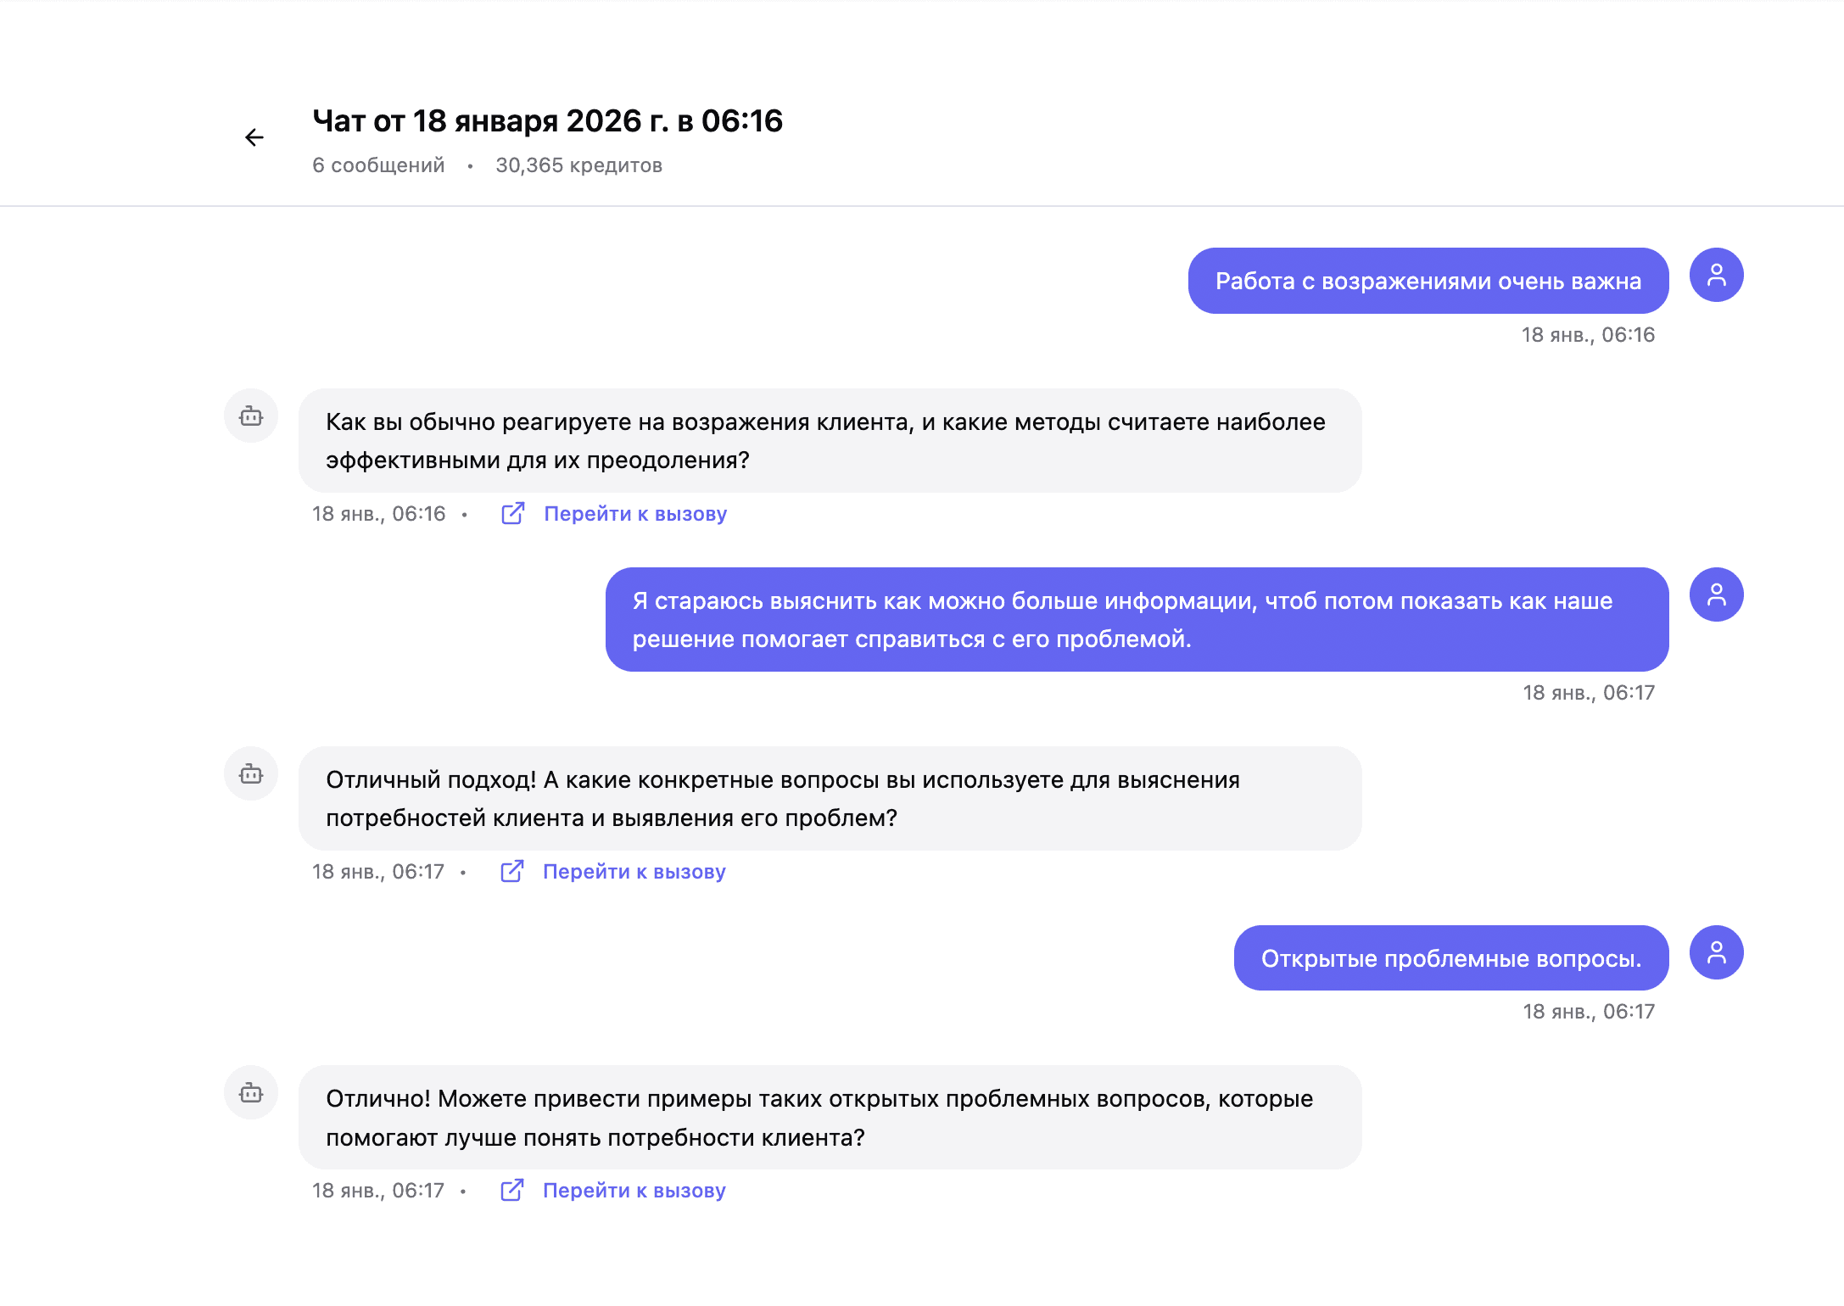Click the back arrow icon
Viewport: 1844px width, 1306px height.
tap(254, 137)
